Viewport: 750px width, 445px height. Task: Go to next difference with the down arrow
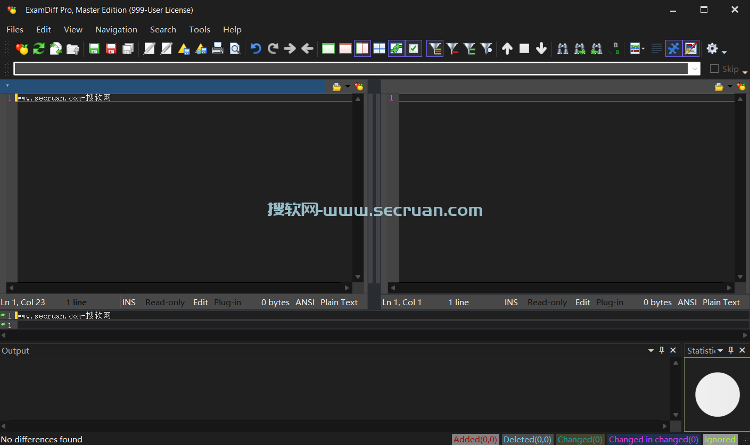pyautogui.click(x=541, y=49)
